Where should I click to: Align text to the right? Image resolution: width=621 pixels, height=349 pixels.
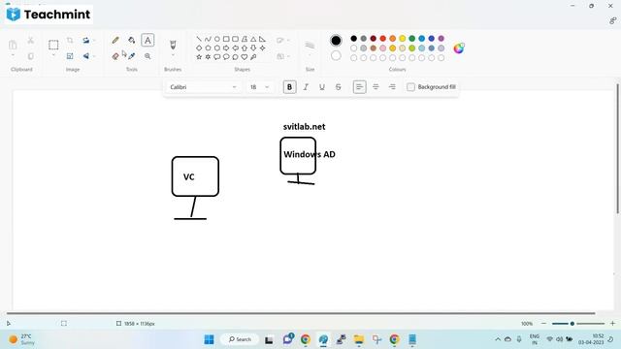(392, 87)
